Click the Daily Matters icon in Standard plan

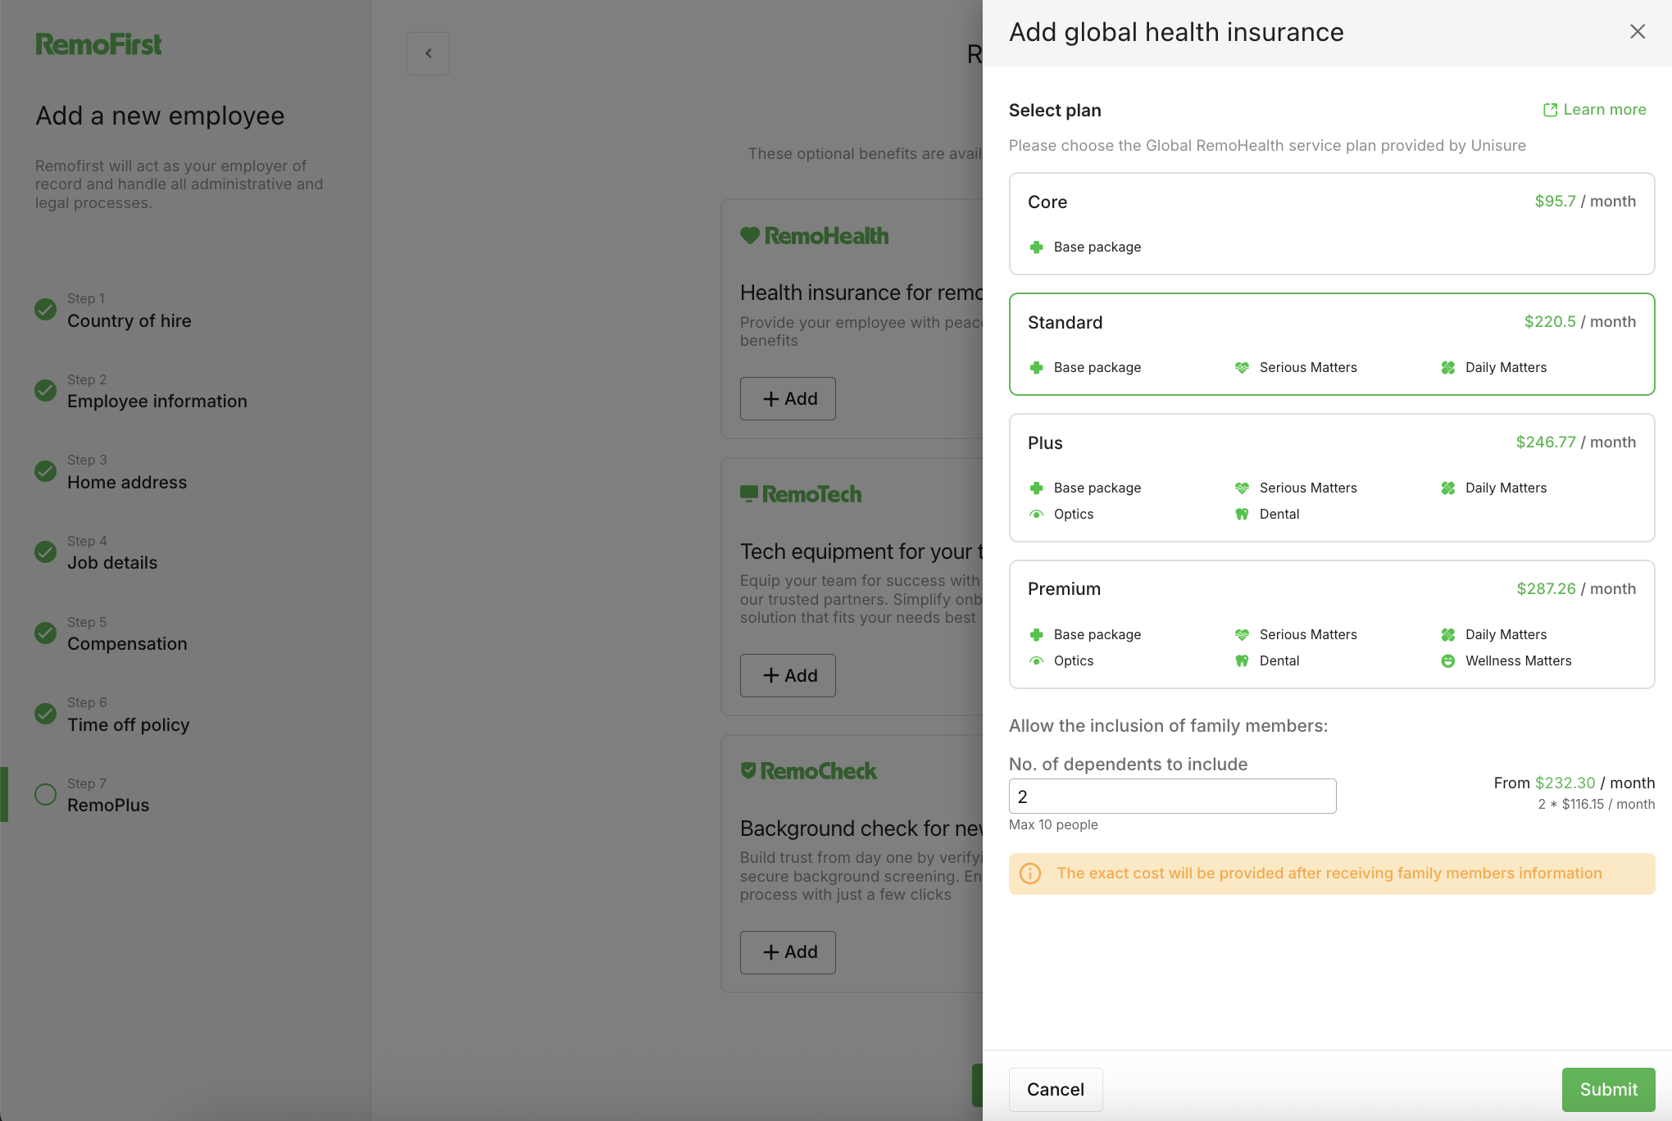click(1447, 367)
